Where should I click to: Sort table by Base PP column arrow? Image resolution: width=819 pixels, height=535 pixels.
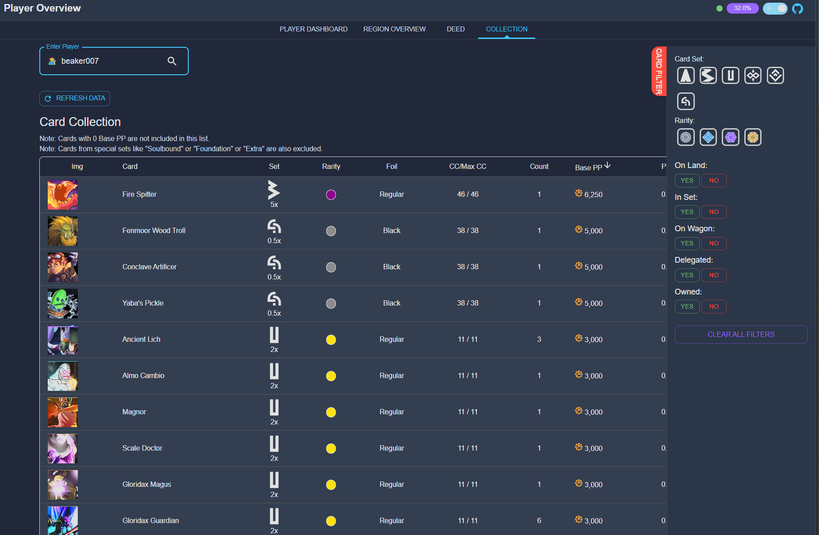[607, 165]
